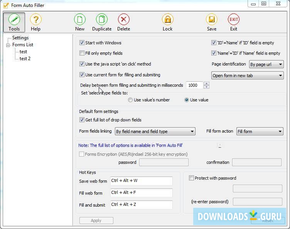Screen dimensions: 290x229
Task: Click the re-enter password field
Action: coord(258,202)
